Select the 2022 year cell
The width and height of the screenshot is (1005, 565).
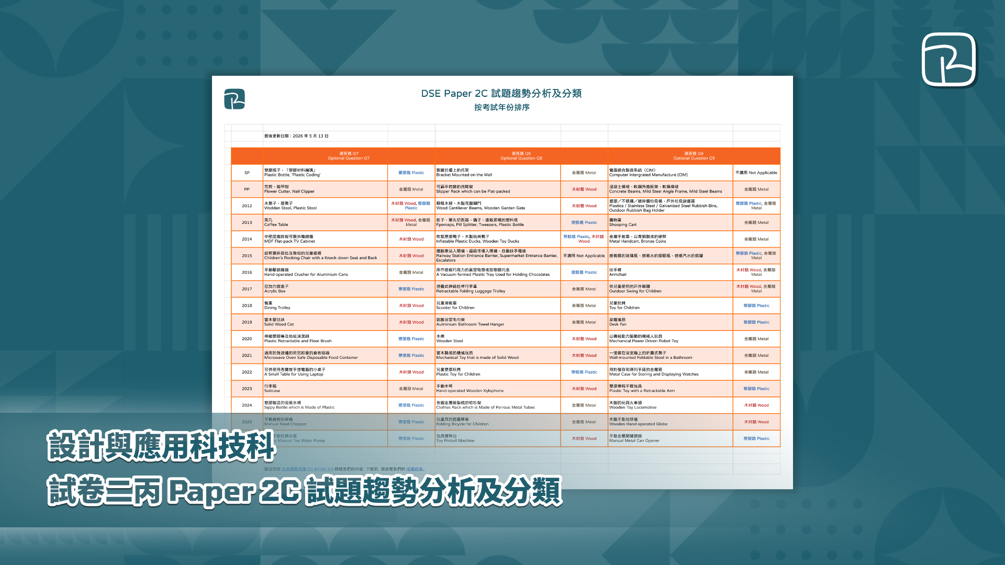pyautogui.click(x=247, y=372)
